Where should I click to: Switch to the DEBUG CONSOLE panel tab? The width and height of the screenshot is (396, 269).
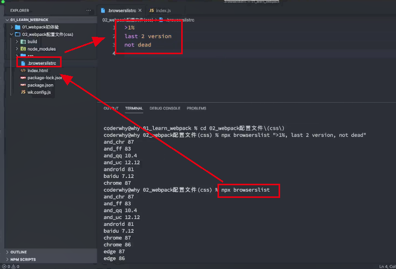tap(165, 108)
